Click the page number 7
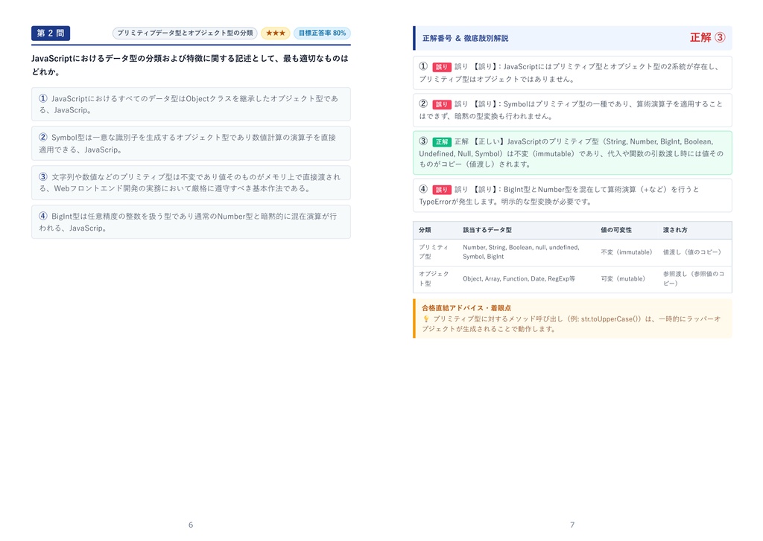This screenshot has height=541, width=763. pos(572,525)
